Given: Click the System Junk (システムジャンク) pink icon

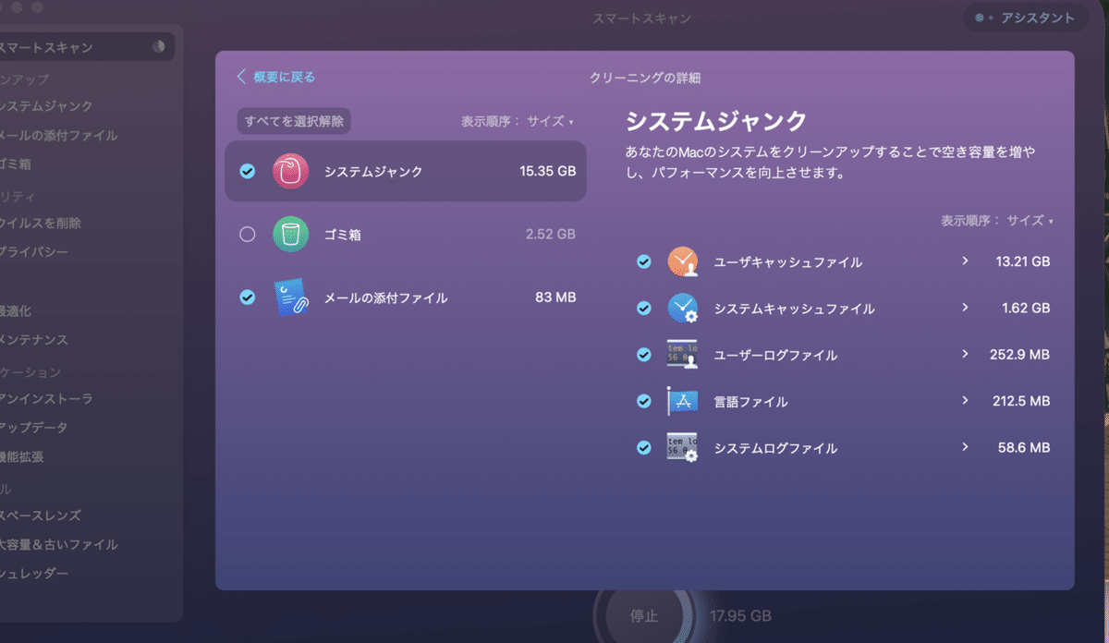Looking at the screenshot, I should pyautogui.click(x=291, y=171).
